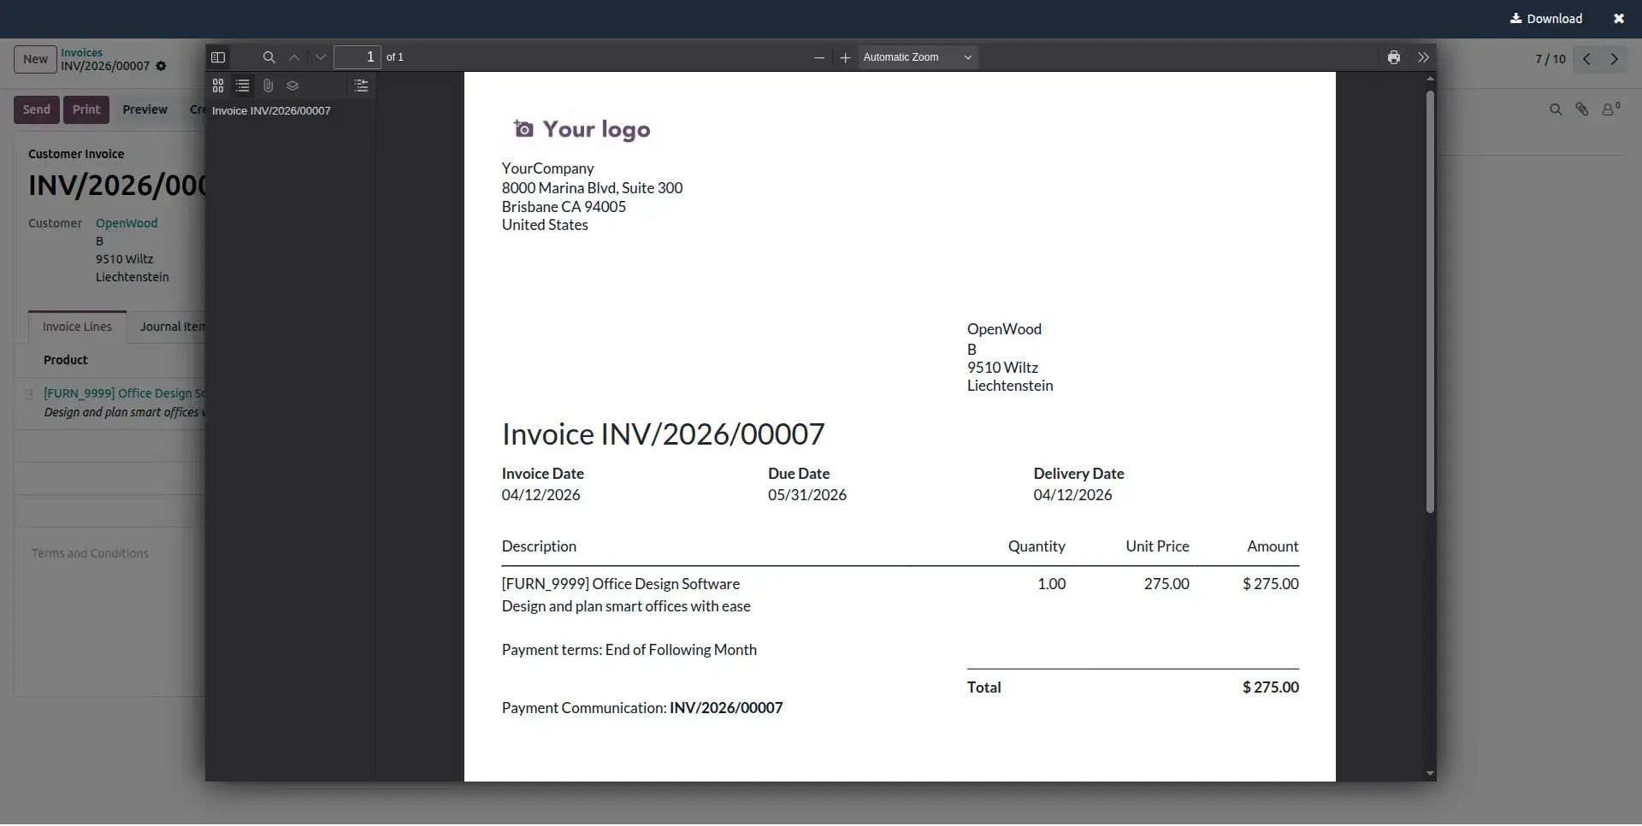This screenshot has height=826, width=1642.
Task: Click the invoice heading in the PDF
Action: coord(663,434)
